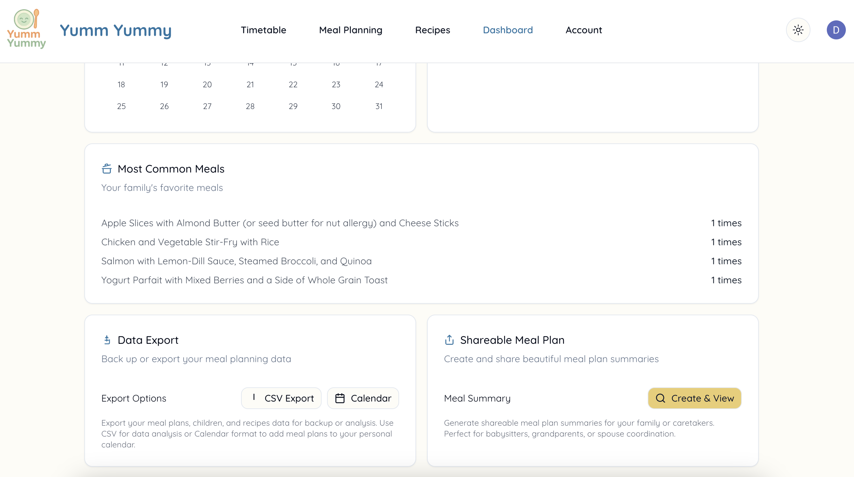Toggle the light/dark theme sun icon
Screen dimensions: 854x477
click(798, 30)
